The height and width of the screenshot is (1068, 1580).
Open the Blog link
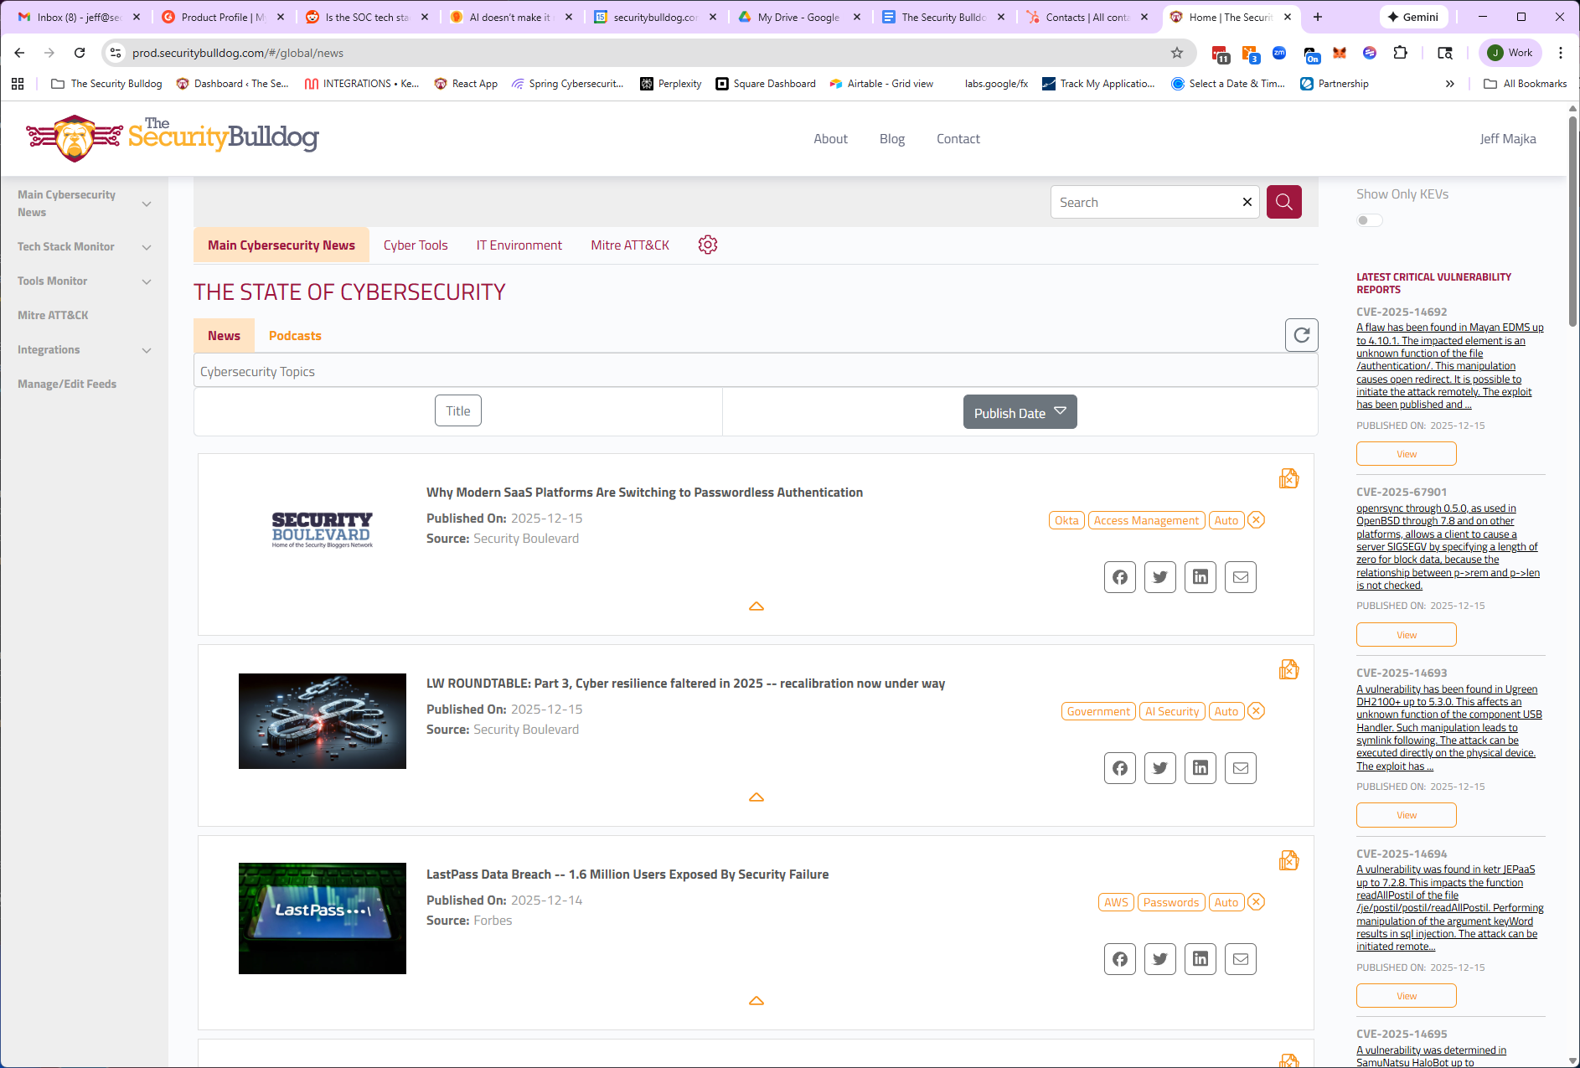[x=892, y=138]
